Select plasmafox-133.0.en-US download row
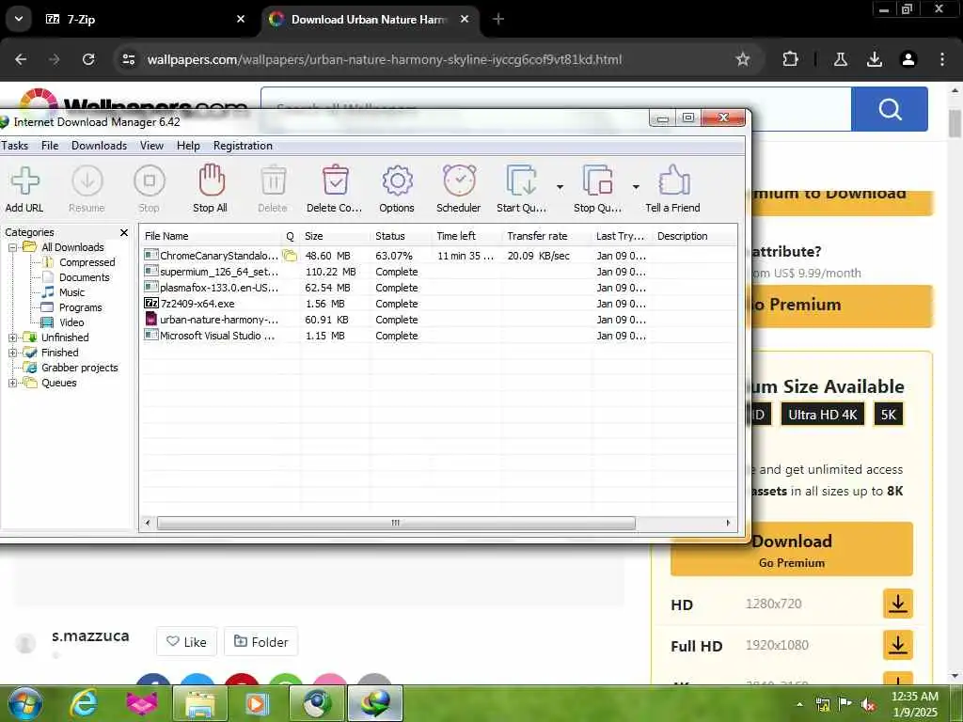 (x=438, y=288)
